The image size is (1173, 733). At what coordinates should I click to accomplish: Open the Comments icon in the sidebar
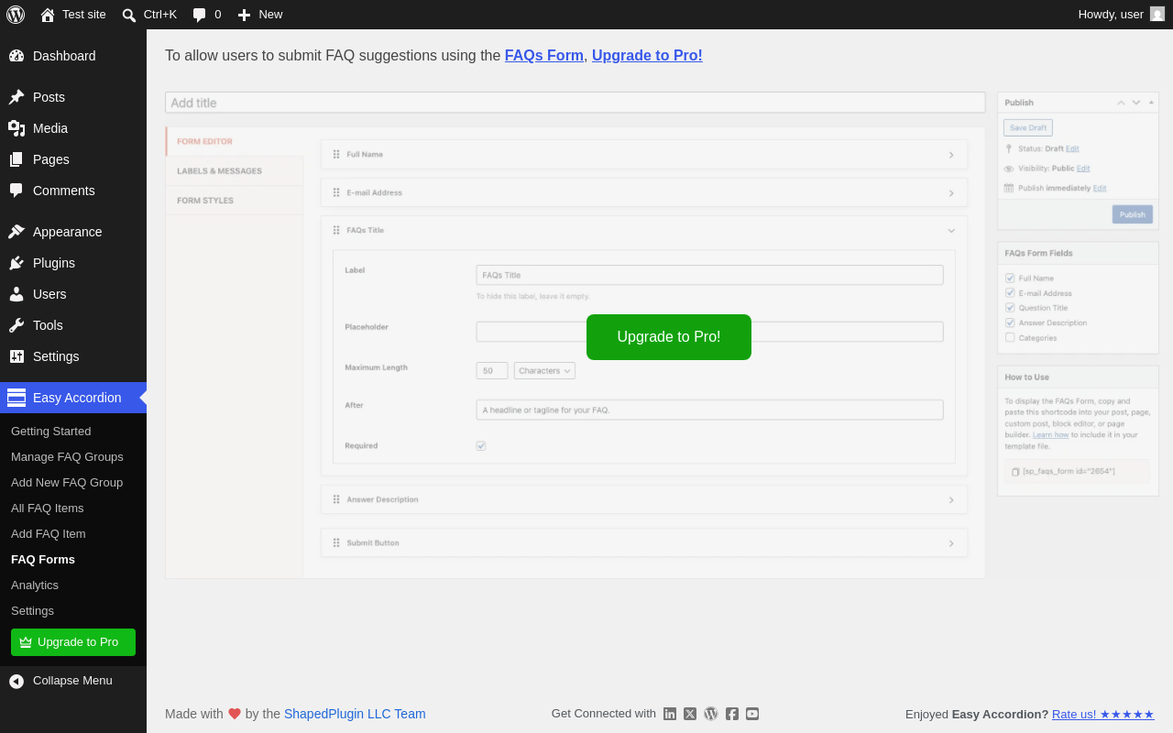click(16, 191)
